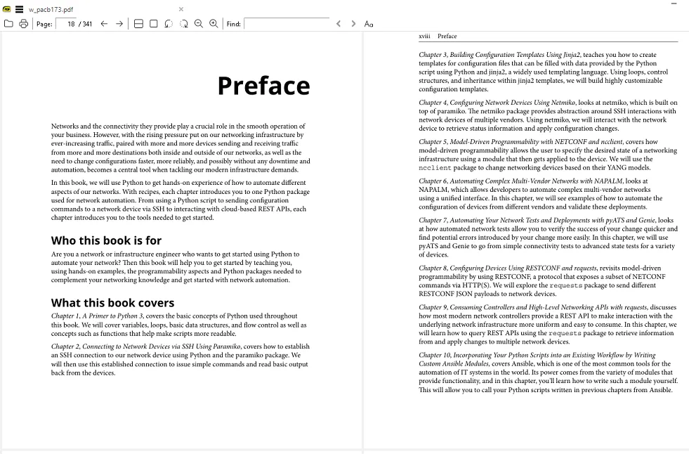The height and width of the screenshot is (454, 689).
Task: Click the open file folder icon
Action: (x=8, y=24)
